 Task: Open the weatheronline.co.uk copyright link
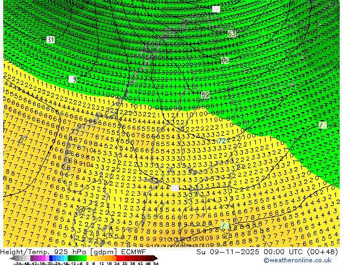(297, 260)
